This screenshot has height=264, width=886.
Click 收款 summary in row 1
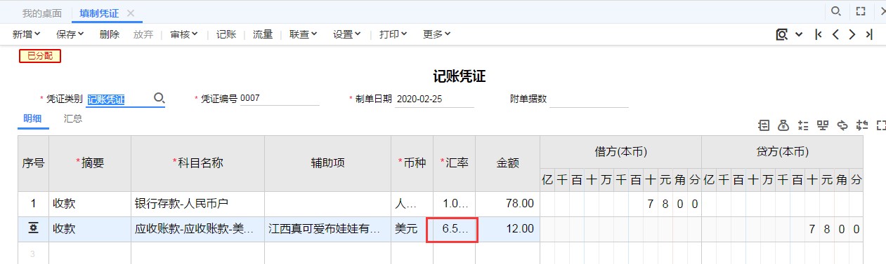pos(90,204)
